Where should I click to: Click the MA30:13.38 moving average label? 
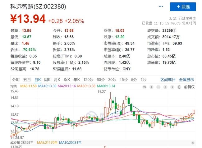(x=86, y=86)
